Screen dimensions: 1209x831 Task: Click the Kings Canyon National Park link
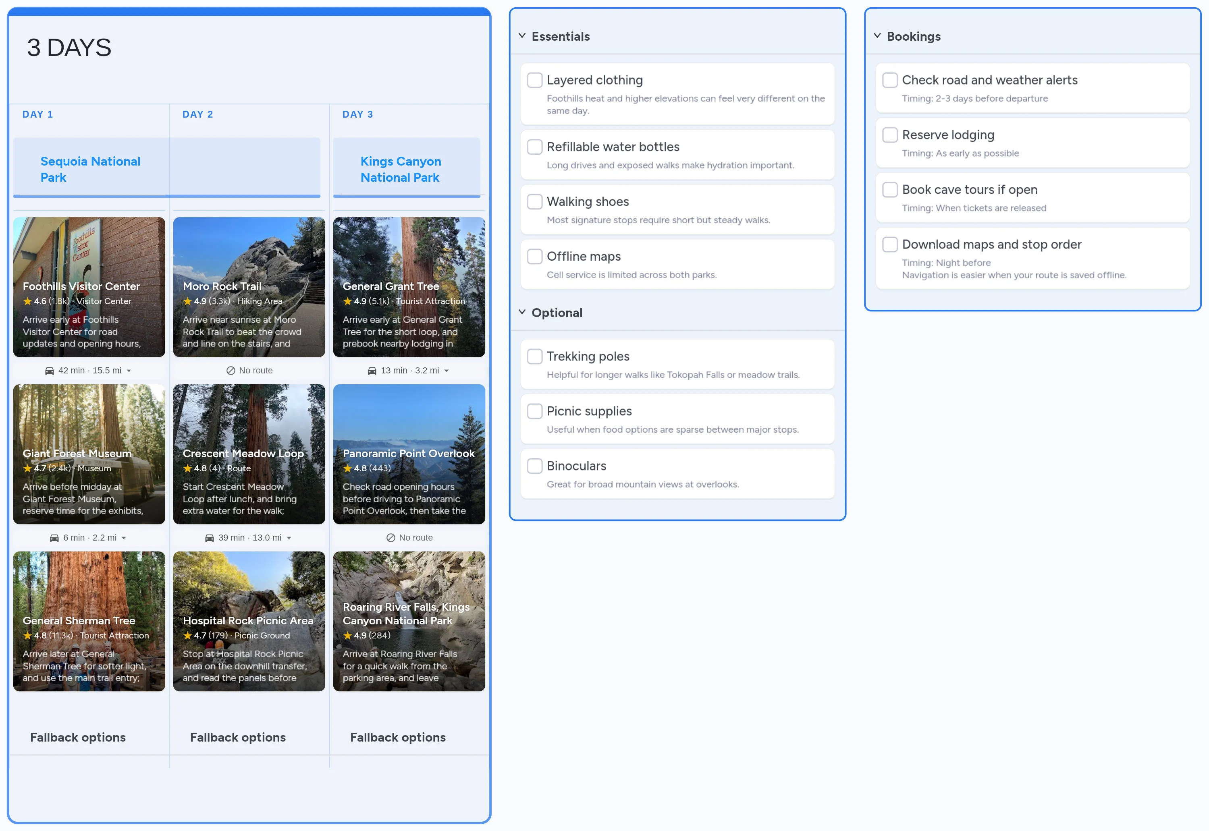400,169
